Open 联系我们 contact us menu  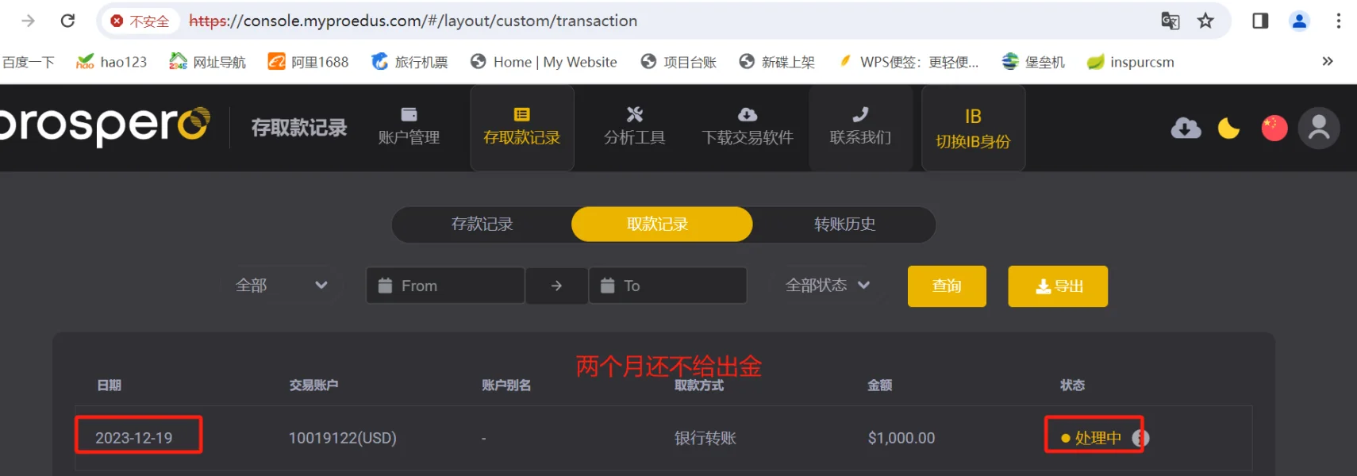pos(860,127)
